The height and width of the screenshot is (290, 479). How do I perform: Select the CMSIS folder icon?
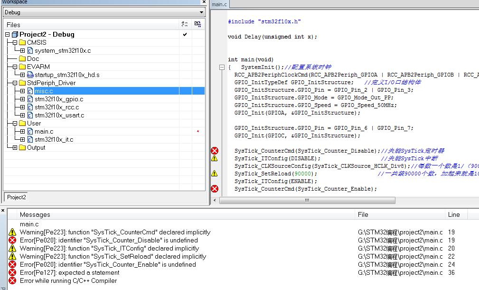point(22,42)
